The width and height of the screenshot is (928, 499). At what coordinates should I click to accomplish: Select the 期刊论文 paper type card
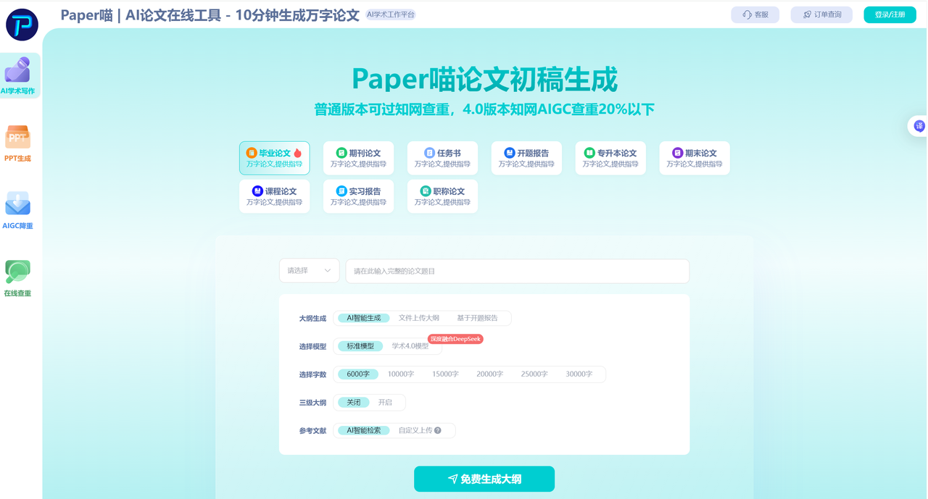click(x=358, y=158)
